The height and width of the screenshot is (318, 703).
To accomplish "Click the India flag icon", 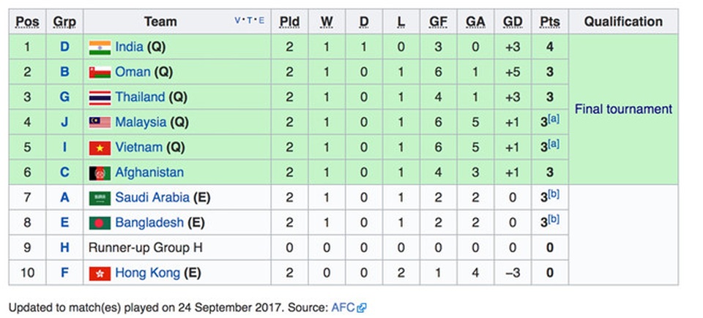I will pos(100,48).
